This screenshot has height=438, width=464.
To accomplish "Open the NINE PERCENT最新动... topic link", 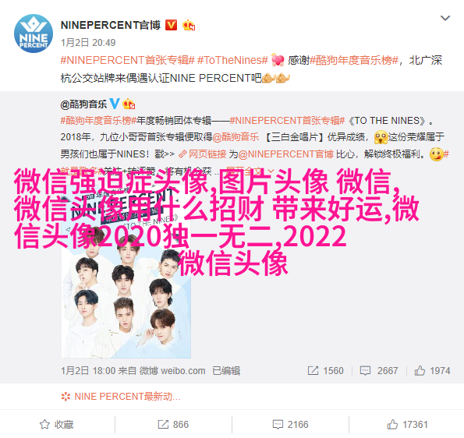I will (121, 396).
